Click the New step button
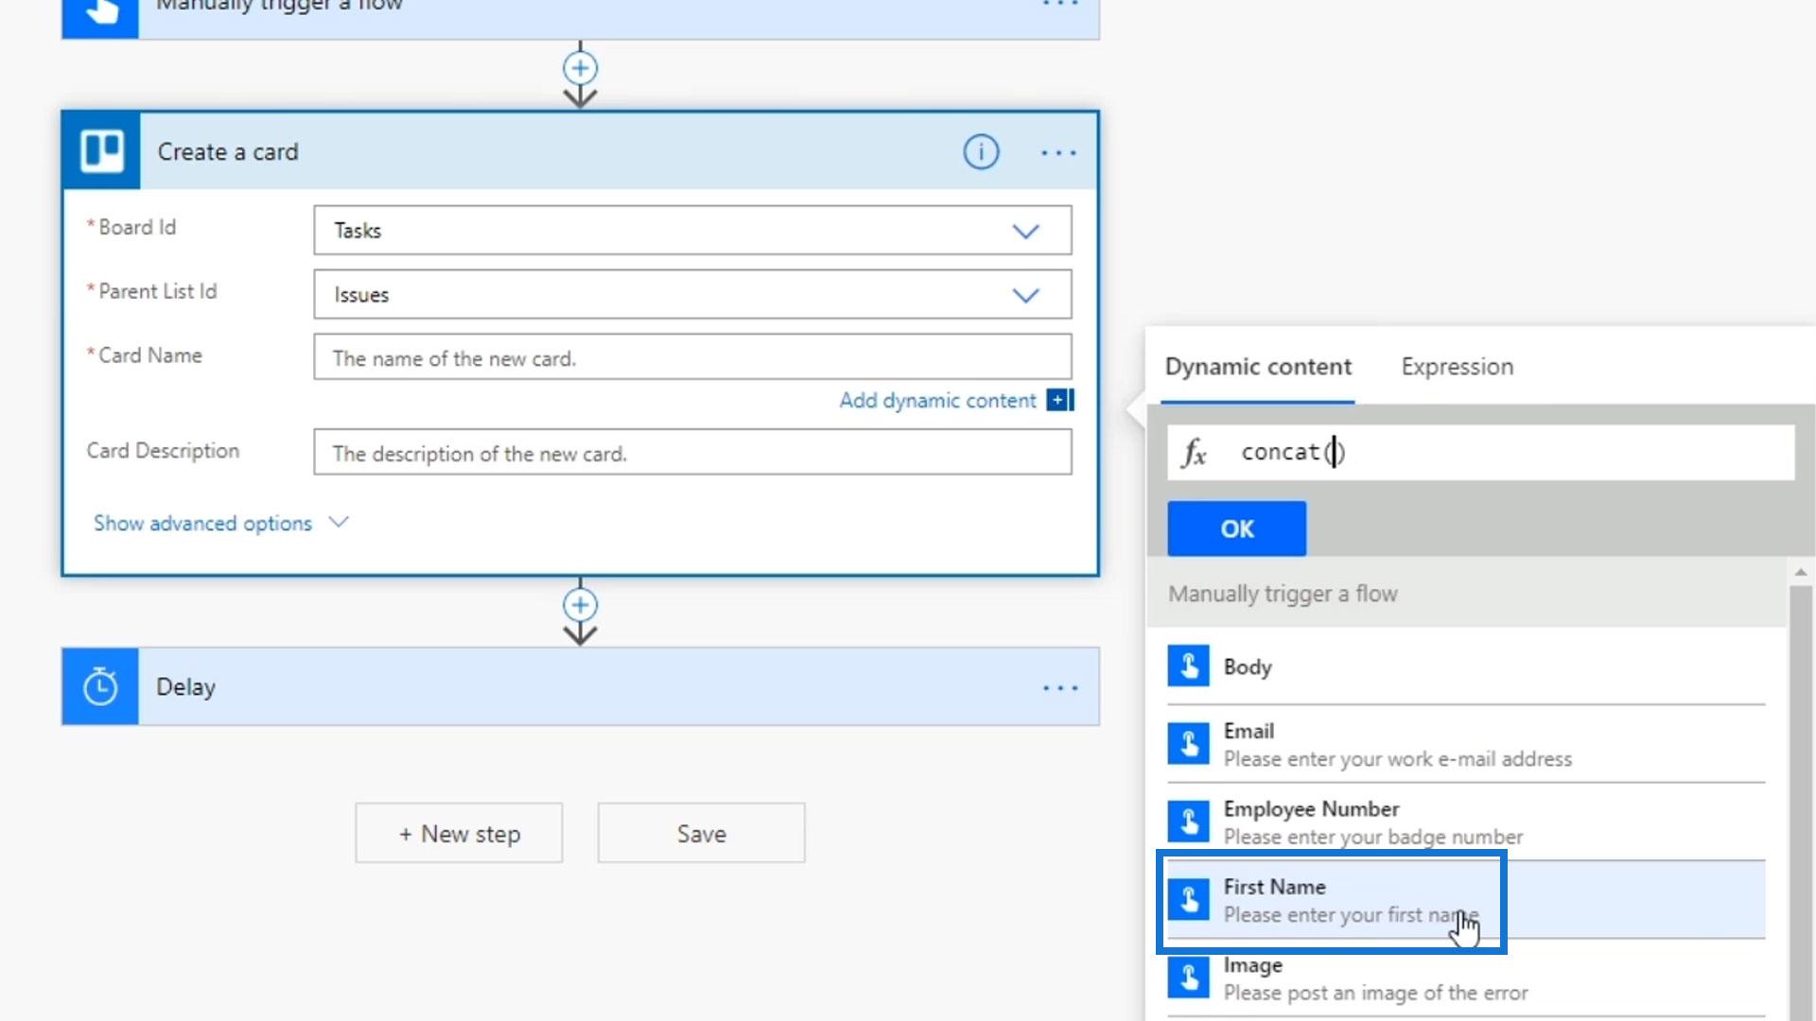 coord(459,833)
